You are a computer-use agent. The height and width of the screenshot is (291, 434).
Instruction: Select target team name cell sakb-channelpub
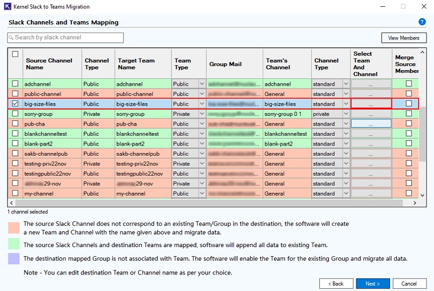tap(143, 153)
